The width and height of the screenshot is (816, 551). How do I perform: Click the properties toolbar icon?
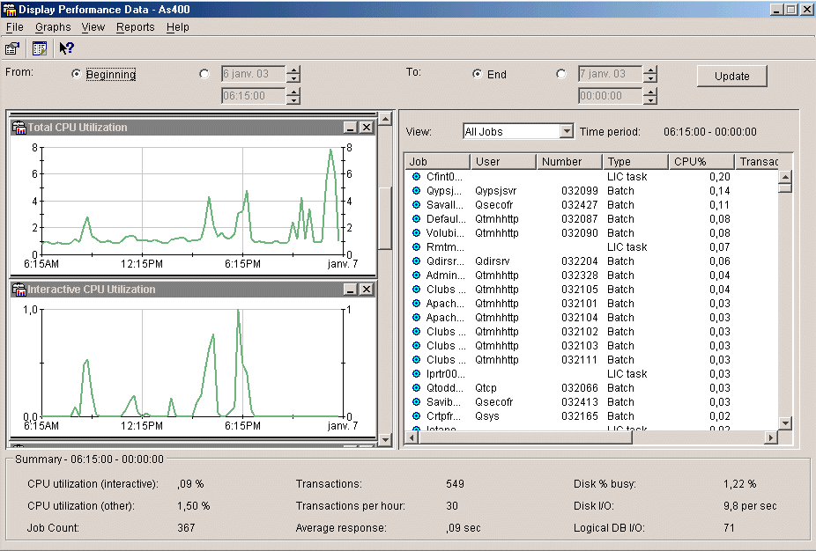point(12,48)
